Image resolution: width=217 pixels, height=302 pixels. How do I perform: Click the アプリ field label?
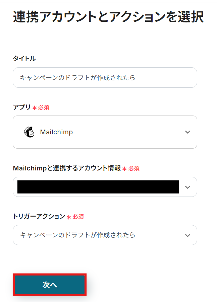tap(21, 107)
